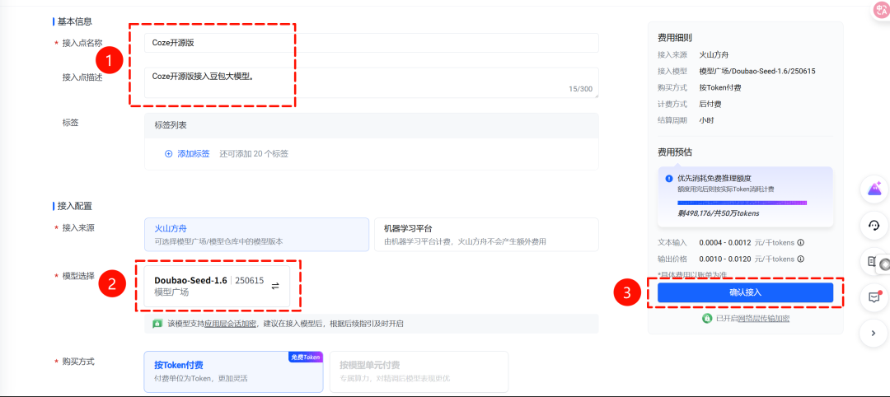Click 还可添加 20 个标签 hint text
This screenshot has width=890, height=397.
click(254, 154)
